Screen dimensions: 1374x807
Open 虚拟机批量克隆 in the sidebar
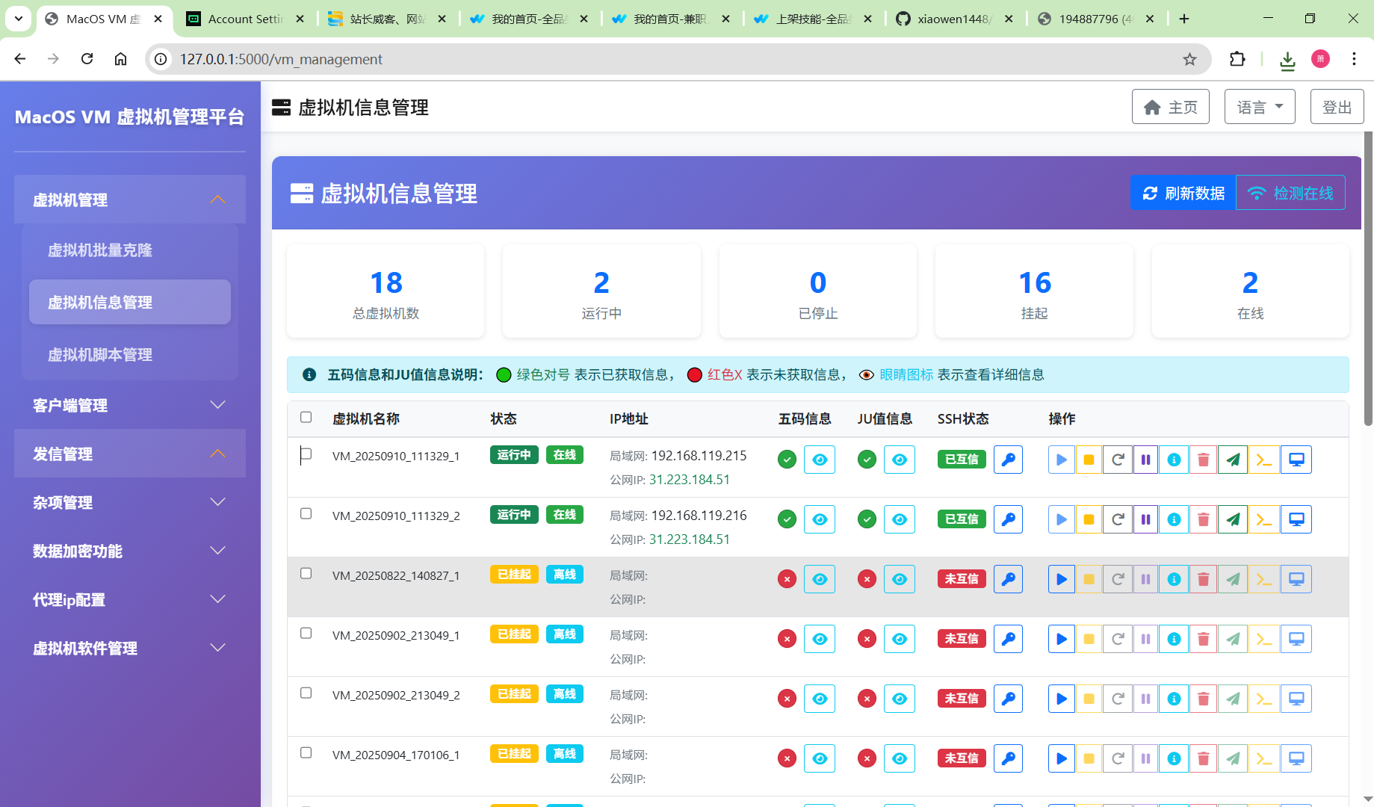coord(100,250)
